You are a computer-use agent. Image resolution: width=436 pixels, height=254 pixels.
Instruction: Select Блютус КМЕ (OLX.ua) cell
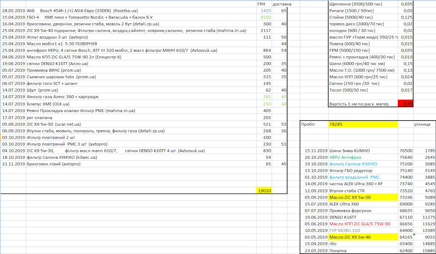[x=141, y=104]
